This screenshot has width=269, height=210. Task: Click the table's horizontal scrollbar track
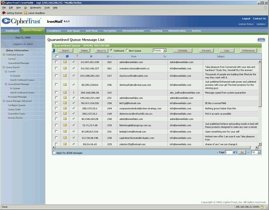153,147
